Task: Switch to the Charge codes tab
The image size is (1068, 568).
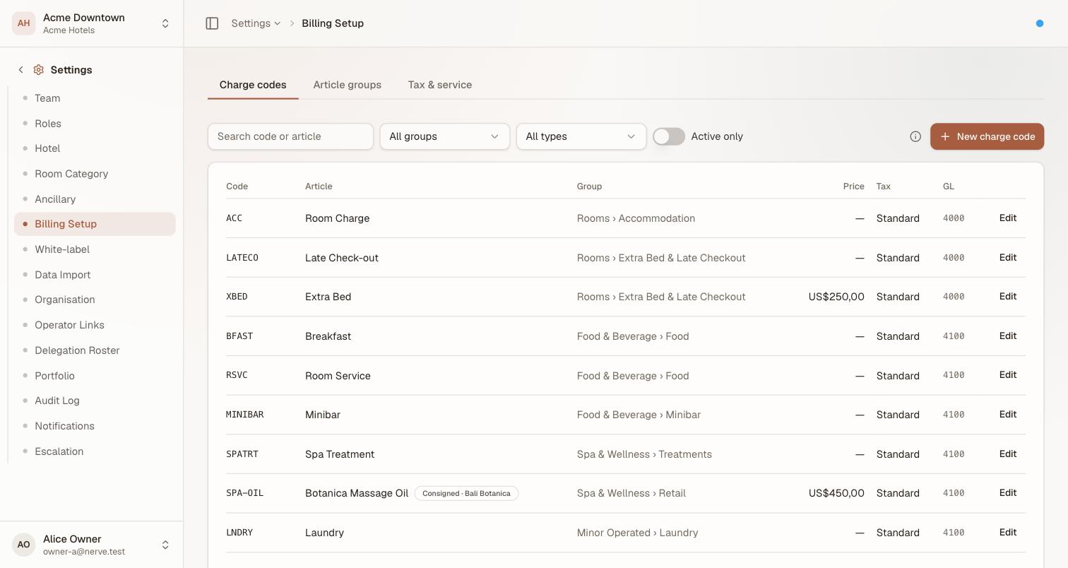Action: pos(253,85)
